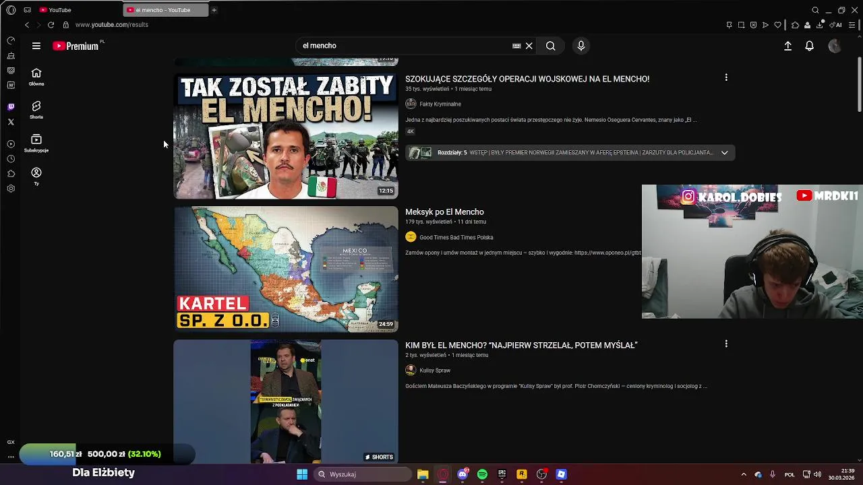This screenshot has height=485, width=863.
Task: Open File Explorer from taskbar
Action: pos(423,474)
